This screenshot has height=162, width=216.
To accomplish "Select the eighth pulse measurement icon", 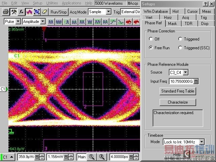I will (105, 22).
